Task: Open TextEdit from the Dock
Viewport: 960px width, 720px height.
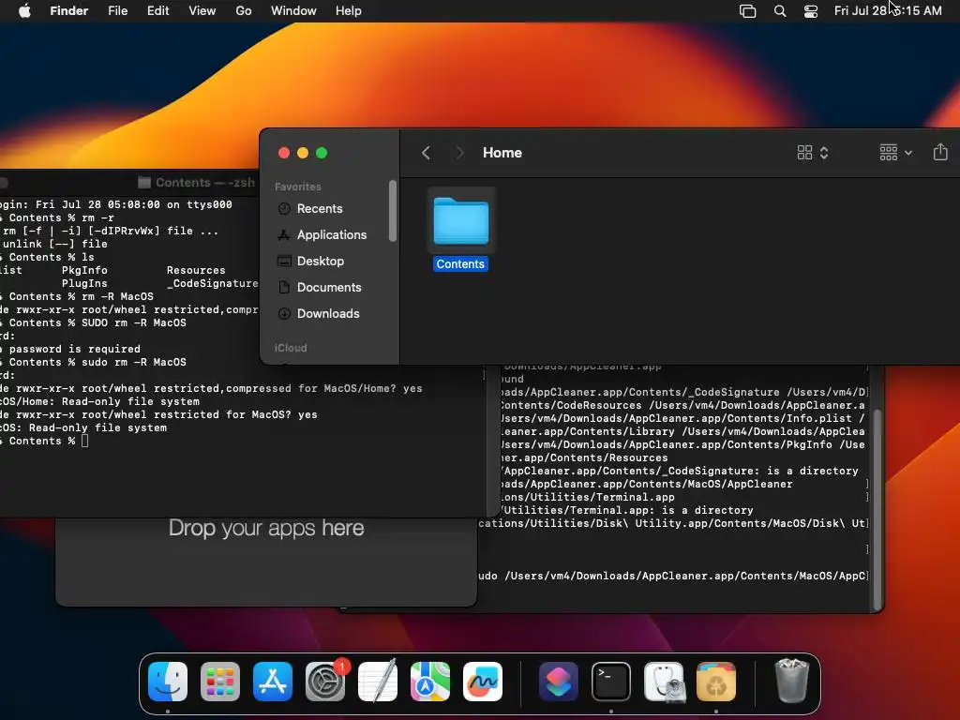Action: pyautogui.click(x=378, y=682)
